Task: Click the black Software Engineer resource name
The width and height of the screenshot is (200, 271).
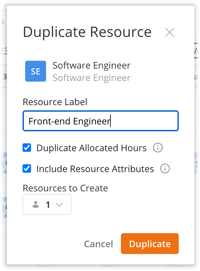Action: (x=92, y=65)
